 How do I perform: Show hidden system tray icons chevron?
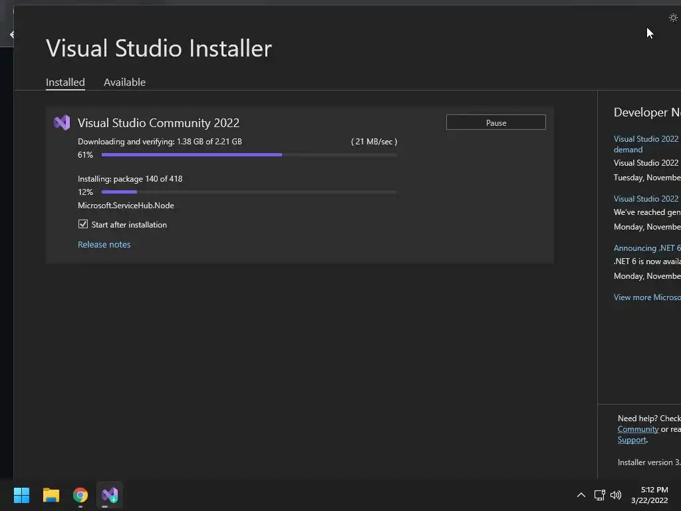click(x=581, y=495)
